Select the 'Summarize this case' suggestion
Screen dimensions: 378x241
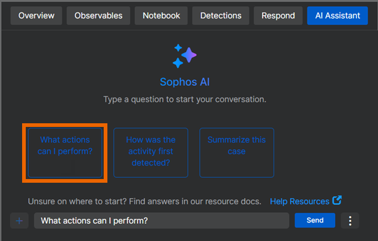(237, 153)
